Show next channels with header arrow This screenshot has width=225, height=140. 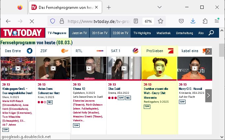point(209,51)
